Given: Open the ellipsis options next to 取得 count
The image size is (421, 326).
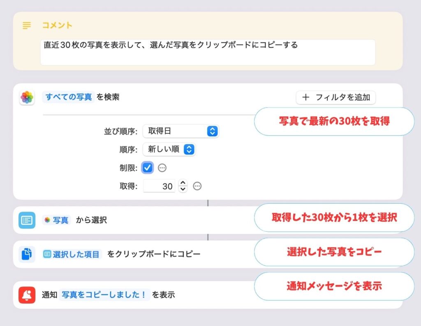Looking at the screenshot, I should click(197, 186).
